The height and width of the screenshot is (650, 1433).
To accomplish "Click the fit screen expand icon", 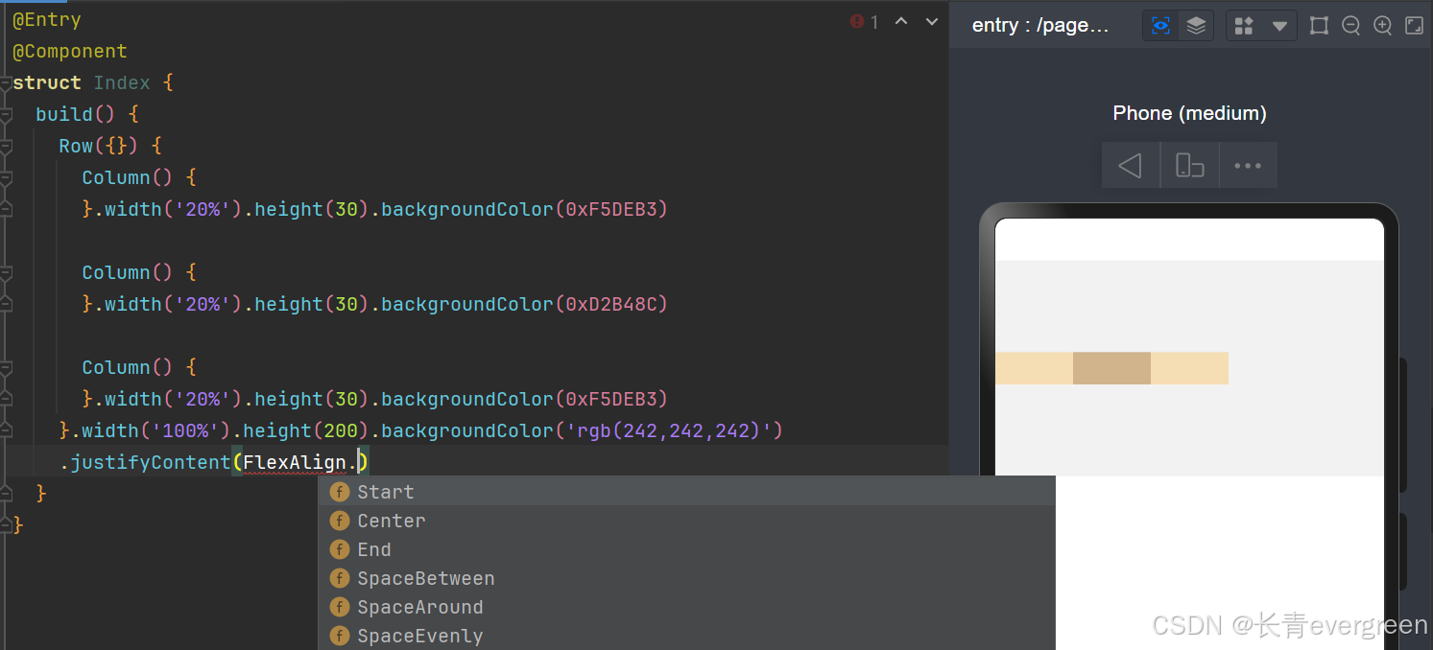I will point(1414,26).
